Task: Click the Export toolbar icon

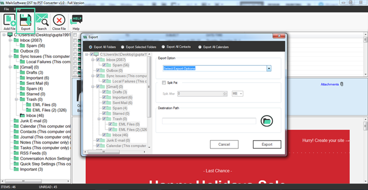Action: click(25, 22)
